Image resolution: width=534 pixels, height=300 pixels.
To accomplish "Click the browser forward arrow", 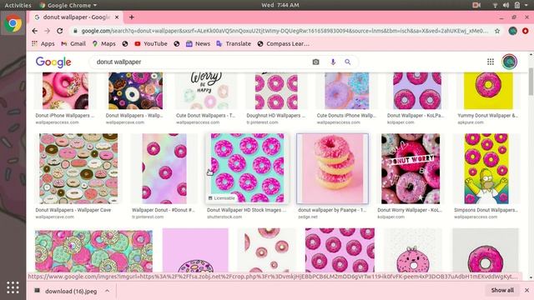I will click(47, 31).
